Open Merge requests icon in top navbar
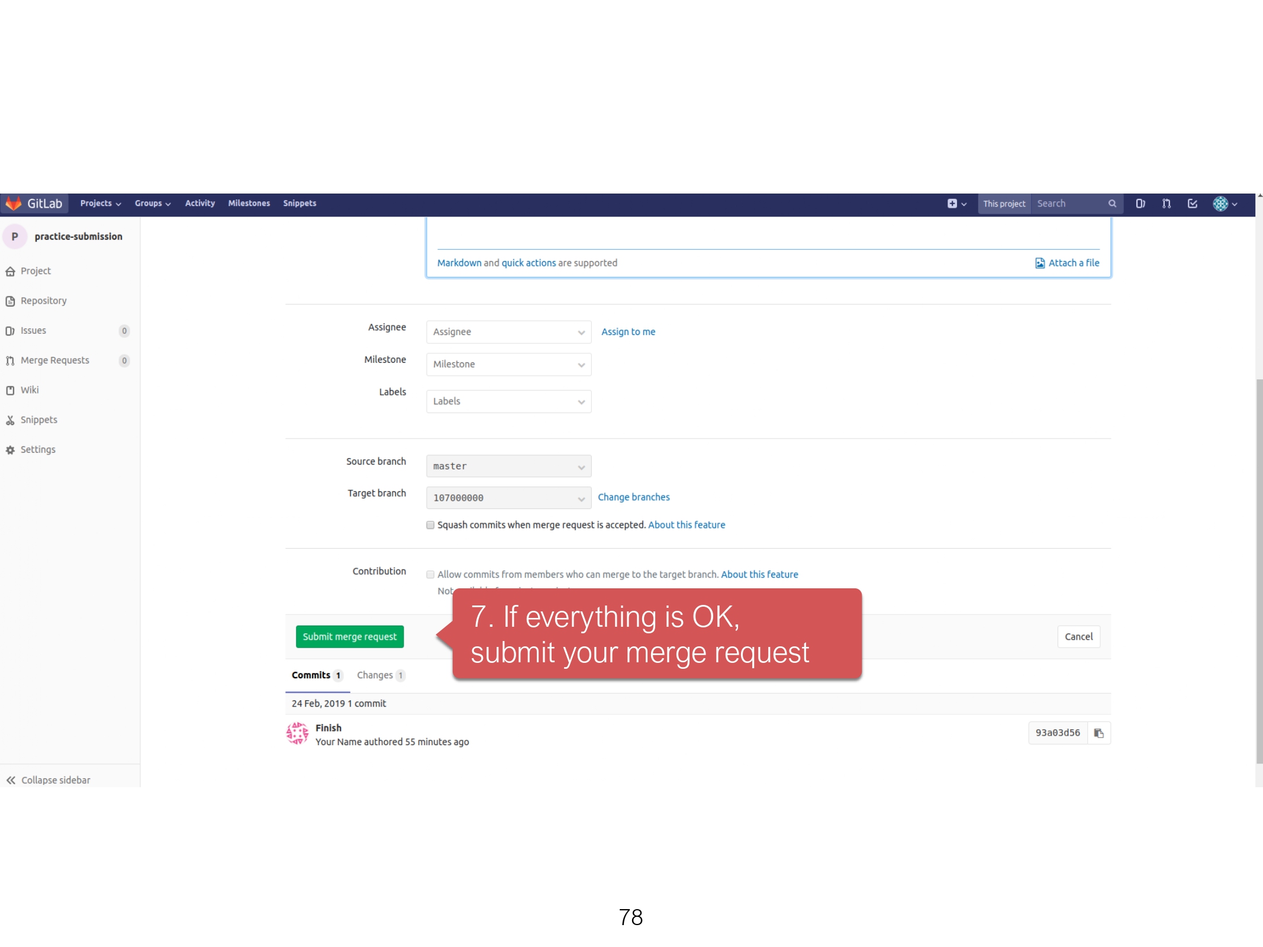Image resolution: width=1263 pixels, height=947 pixels. click(x=1166, y=204)
